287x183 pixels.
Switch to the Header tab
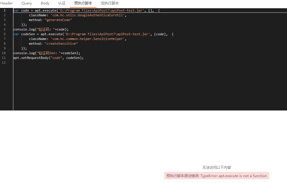pyautogui.click(x=7, y=3)
